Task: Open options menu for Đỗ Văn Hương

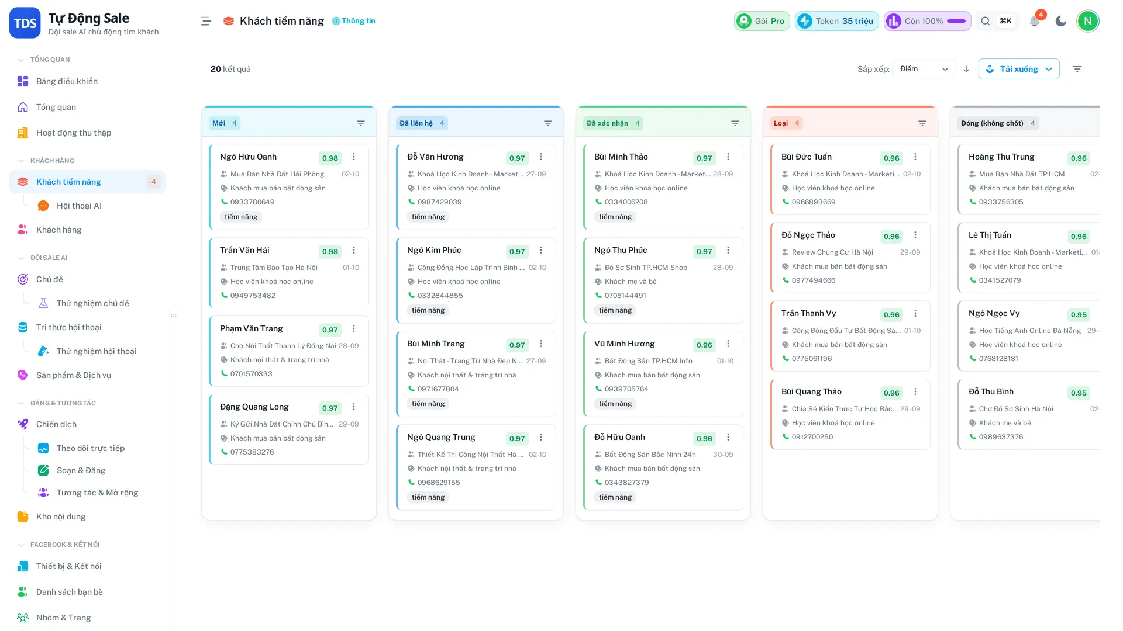Action: click(x=541, y=157)
